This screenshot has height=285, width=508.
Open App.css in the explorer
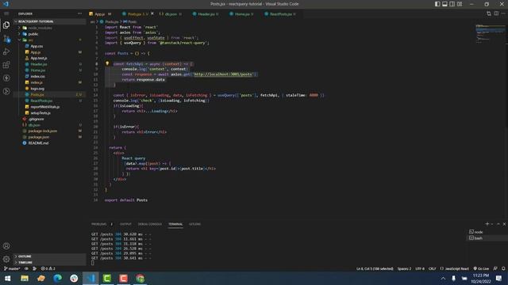pos(50,46)
